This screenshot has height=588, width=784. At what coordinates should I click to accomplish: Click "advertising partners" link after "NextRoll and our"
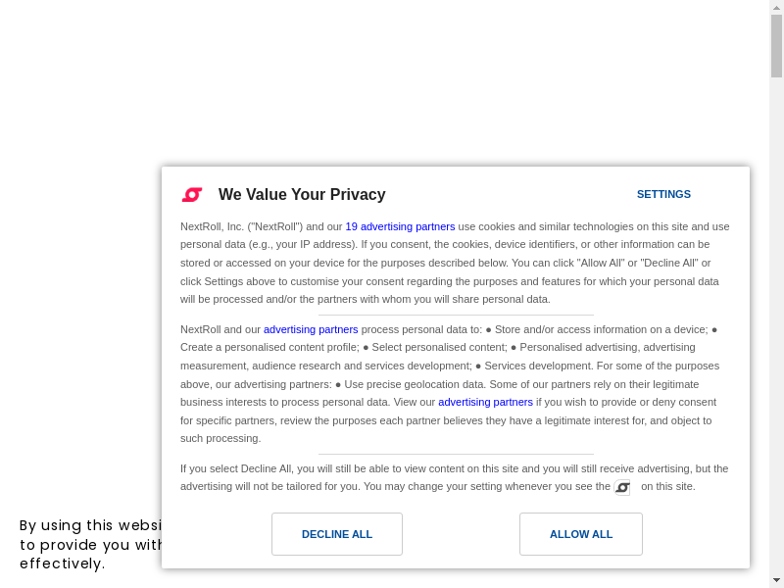311,329
